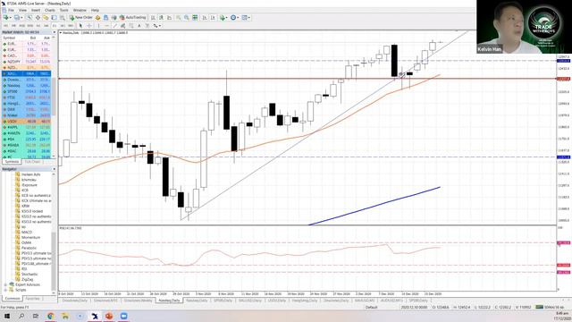Open the Arrows objects dropdown
The image size is (572, 322).
[157, 26]
